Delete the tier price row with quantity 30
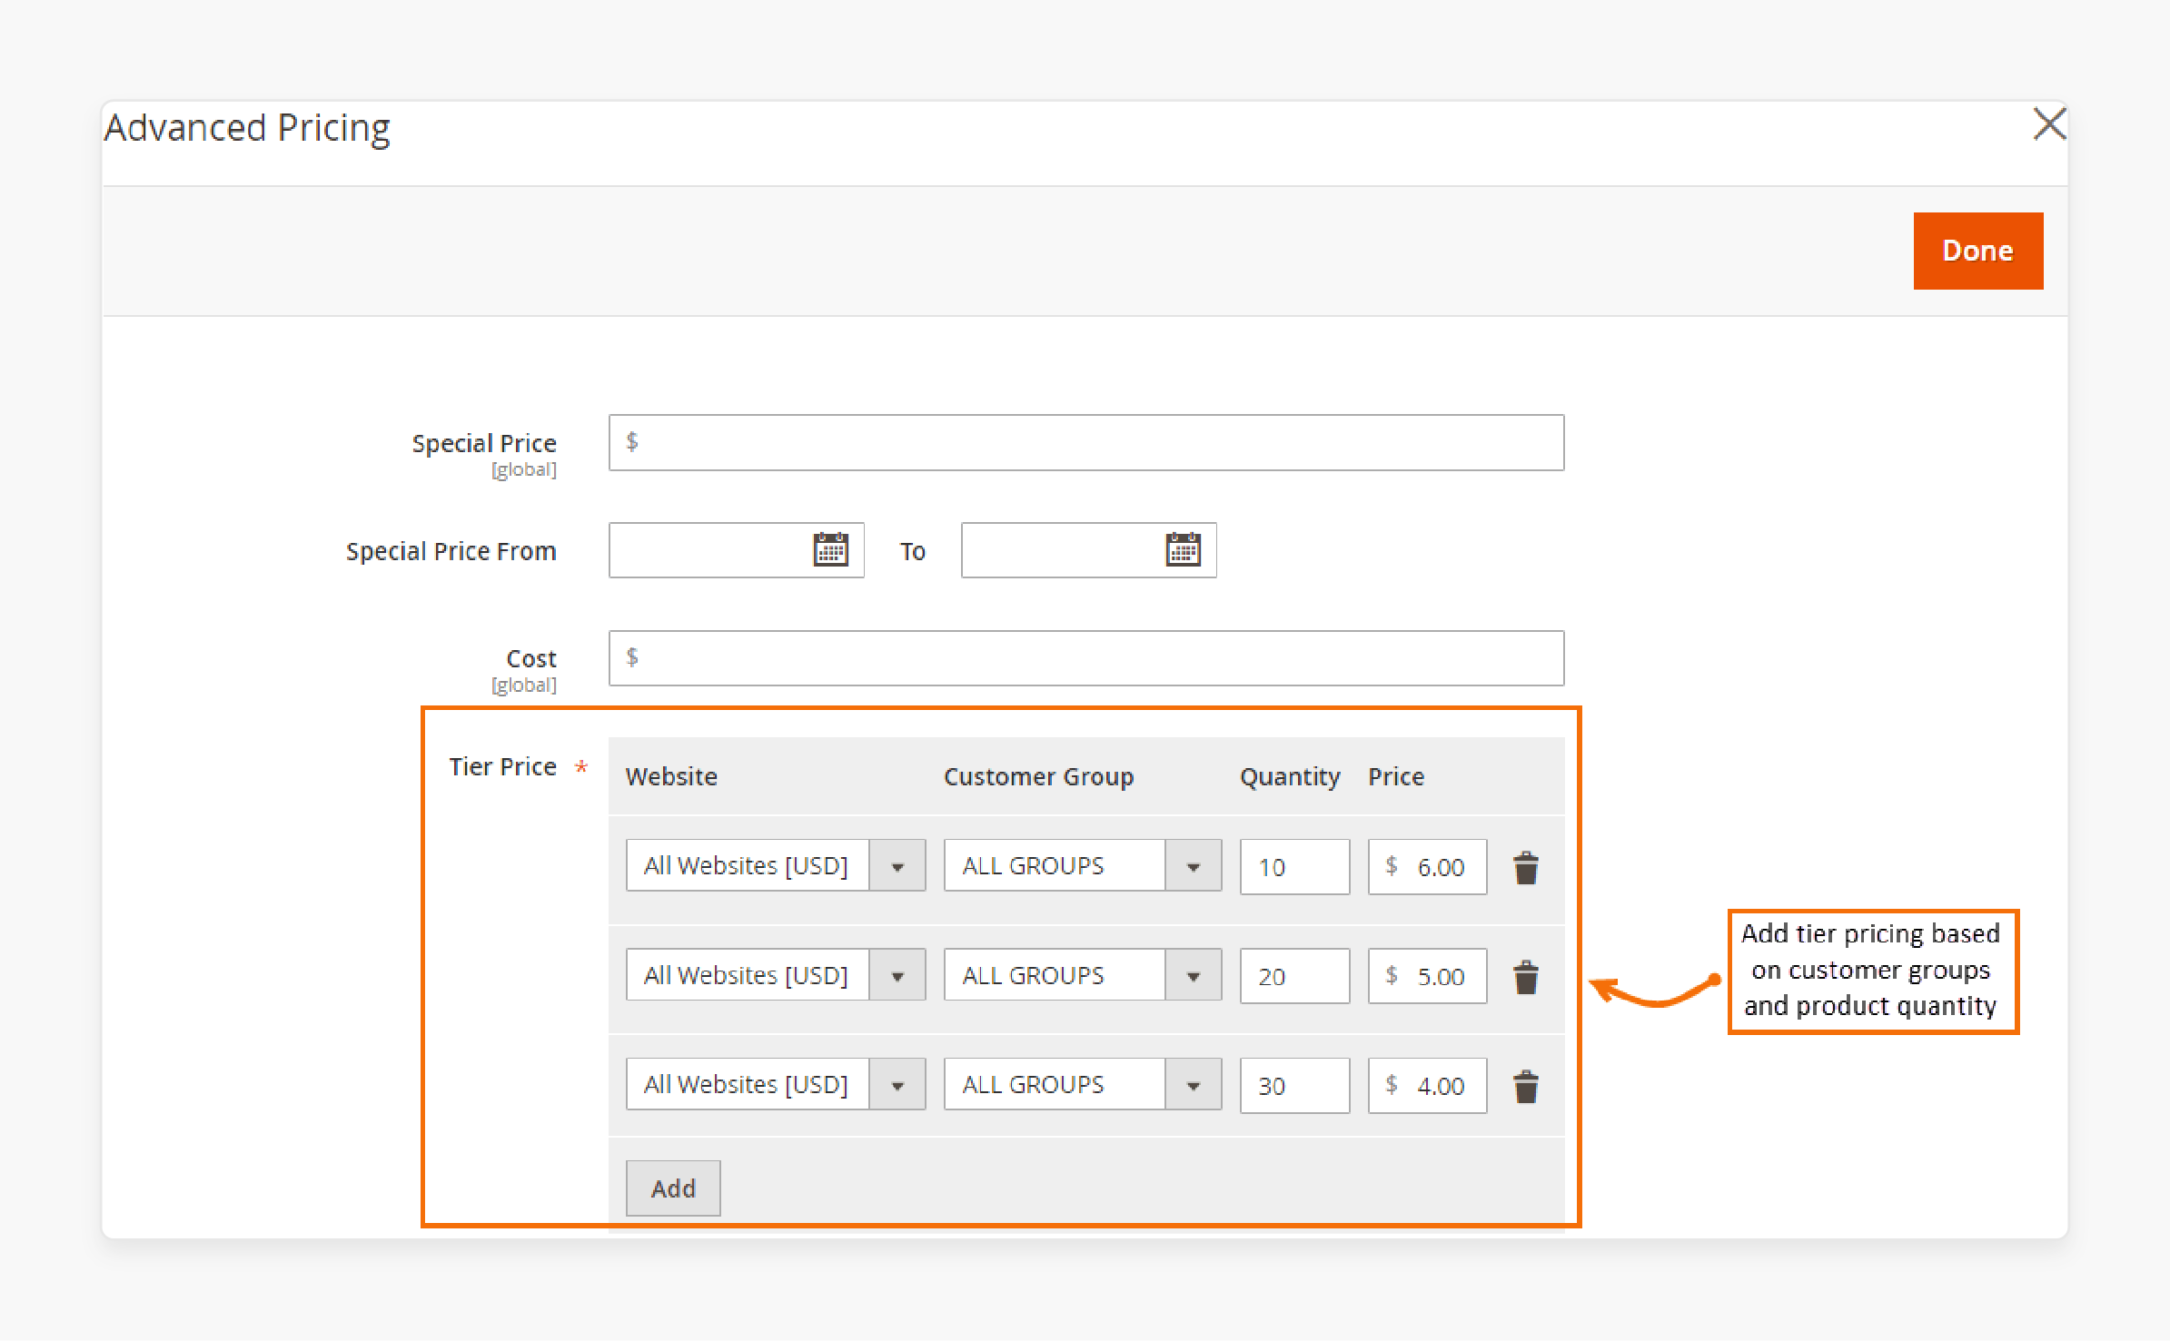 [x=1526, y=1086]
